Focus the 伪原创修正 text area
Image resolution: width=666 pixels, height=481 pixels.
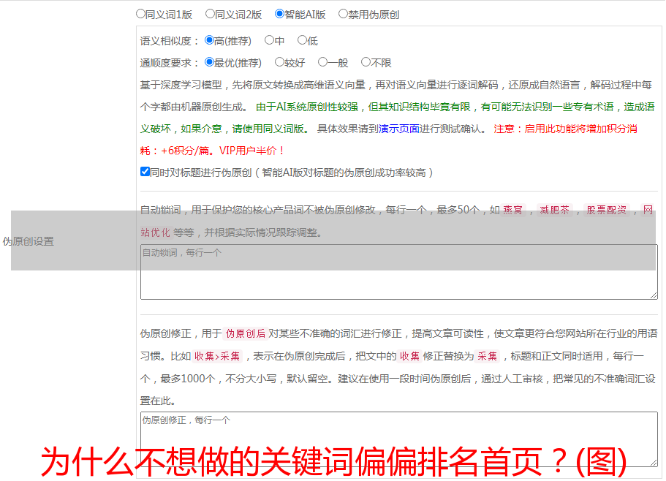click(399, 439)
